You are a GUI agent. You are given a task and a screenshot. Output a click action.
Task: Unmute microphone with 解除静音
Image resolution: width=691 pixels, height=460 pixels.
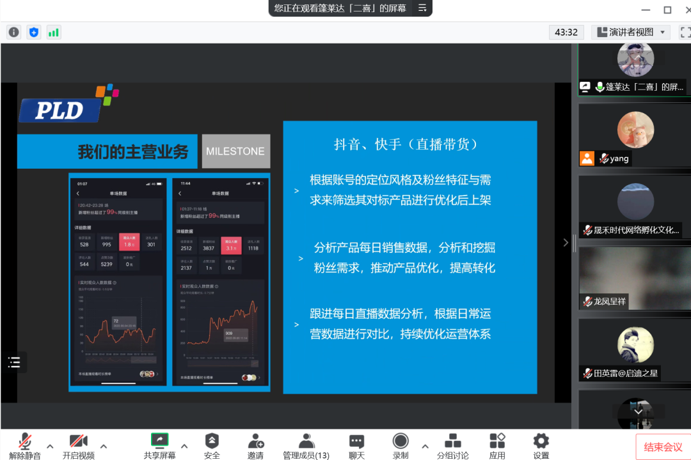click(x=25, y=446)
